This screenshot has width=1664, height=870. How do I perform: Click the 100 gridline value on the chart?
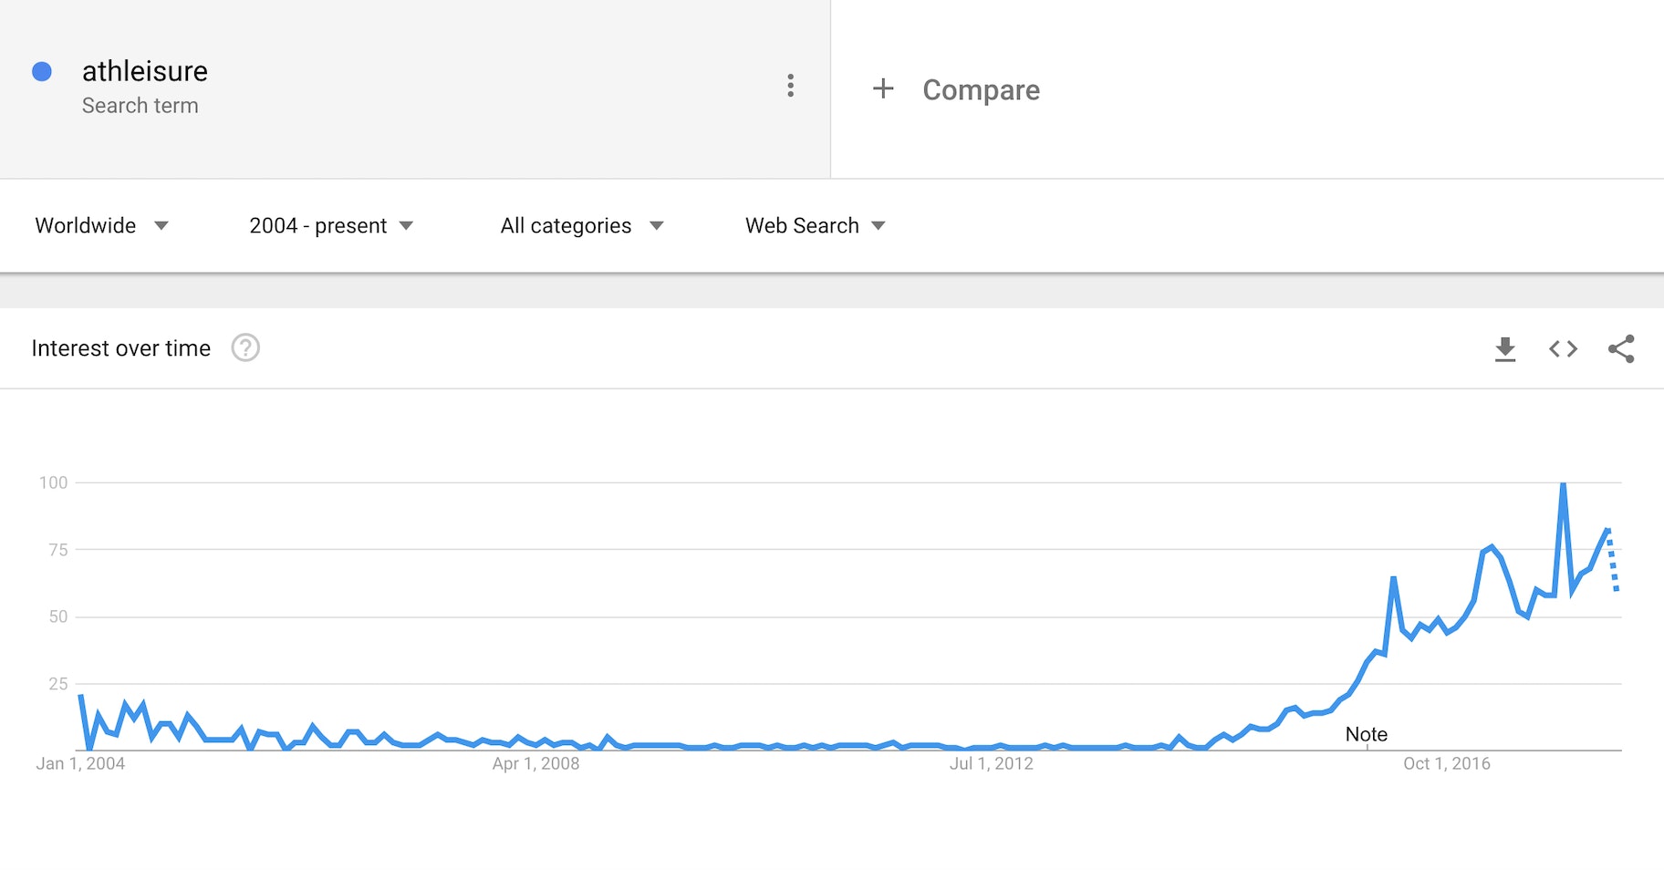pos(55,483)
